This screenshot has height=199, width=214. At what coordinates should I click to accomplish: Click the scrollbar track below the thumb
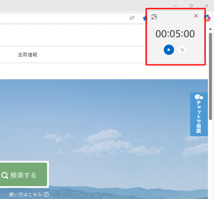pos(210,159)
